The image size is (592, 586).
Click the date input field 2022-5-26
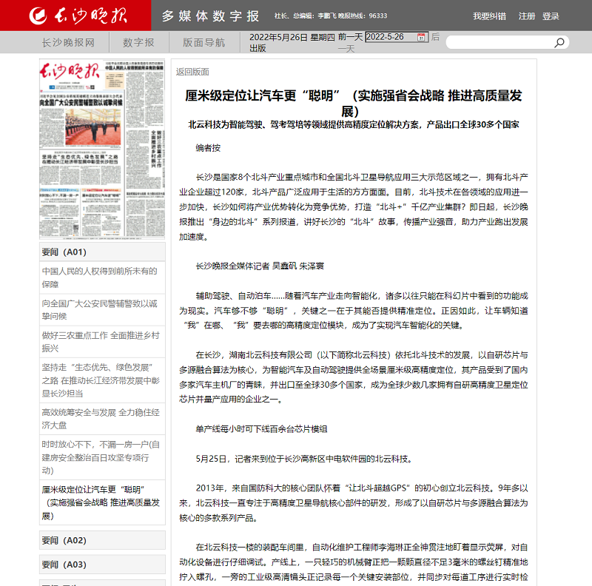[x=390, y=37]
